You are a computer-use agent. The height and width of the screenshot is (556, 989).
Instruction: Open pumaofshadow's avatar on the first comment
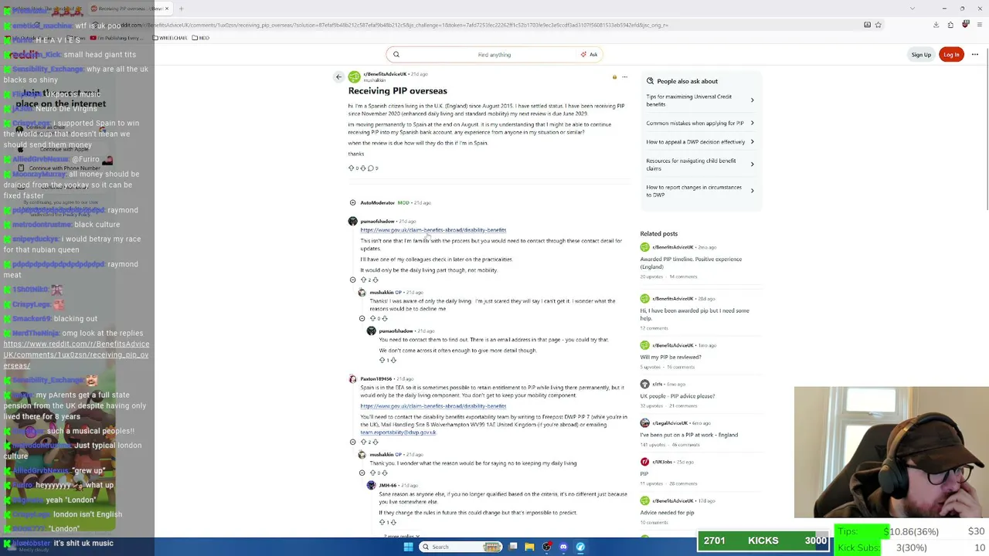(353, 222)
